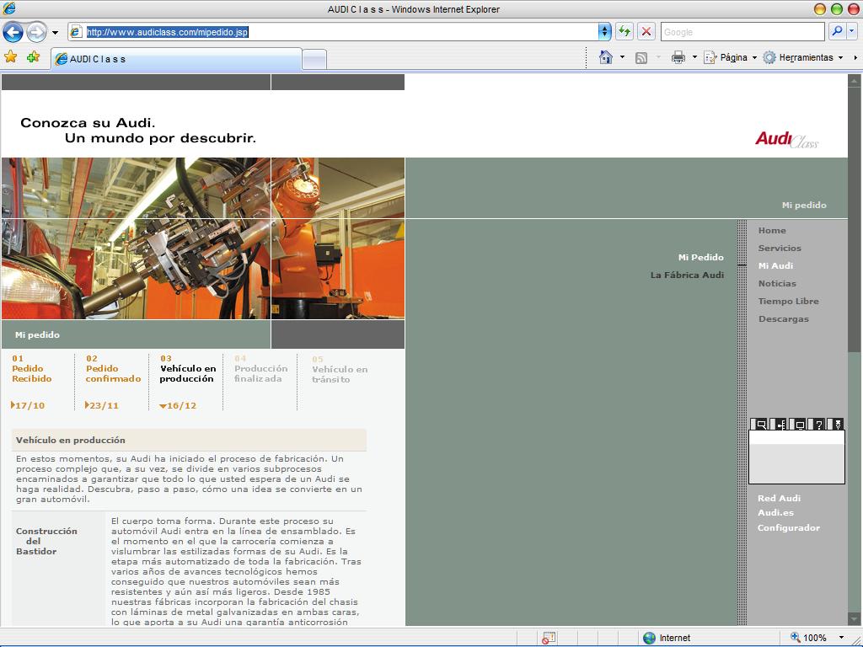Print the page with the printer icon
Image resolution: width=863 pixels, height=647 pixels.
click(678, 57)
